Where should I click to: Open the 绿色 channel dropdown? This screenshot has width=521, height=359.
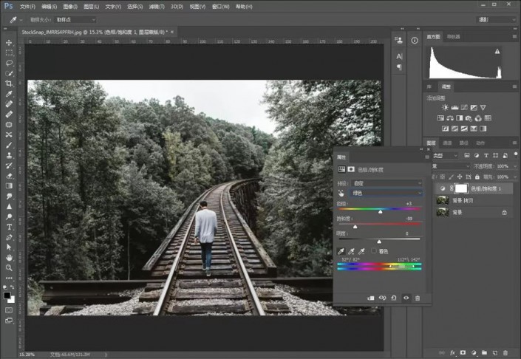[385, 193]
